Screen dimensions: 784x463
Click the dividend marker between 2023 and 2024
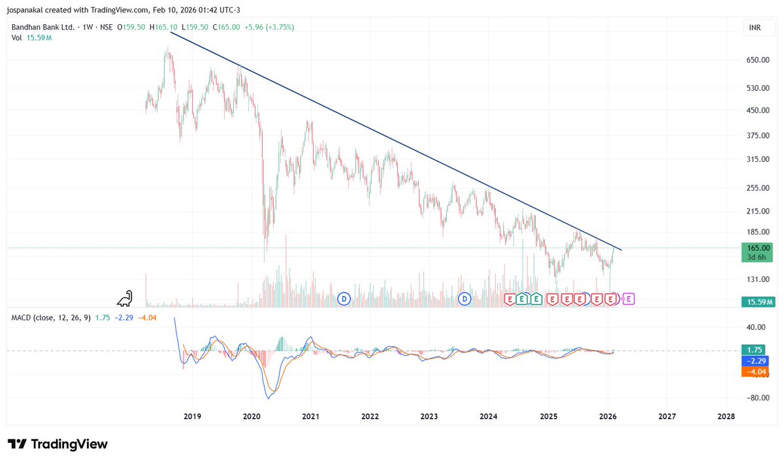[465, 299]
